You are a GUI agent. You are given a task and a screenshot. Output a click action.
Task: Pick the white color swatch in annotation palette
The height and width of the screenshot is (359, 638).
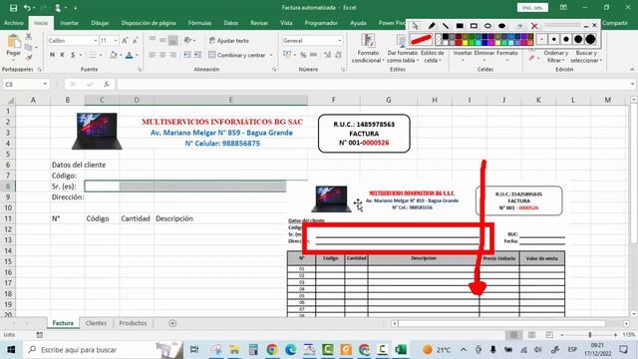tap(446, 42)
